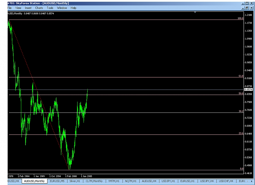This screenshot has height=185, width=255.
Task: Click the chart shift triangle marker
Action: click(x=195, y=12)
